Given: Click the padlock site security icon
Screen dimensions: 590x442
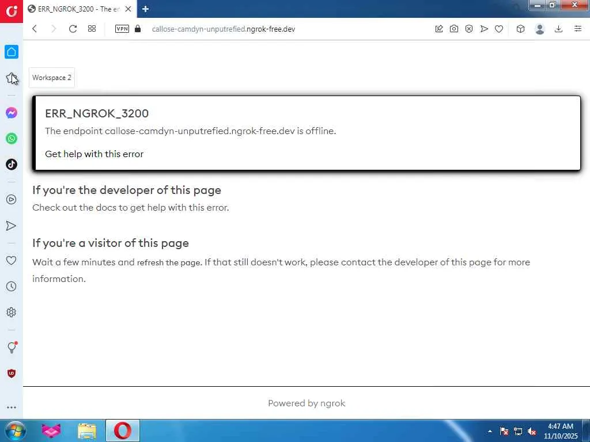Looking at the screenshot, I should tap(138, 29).
